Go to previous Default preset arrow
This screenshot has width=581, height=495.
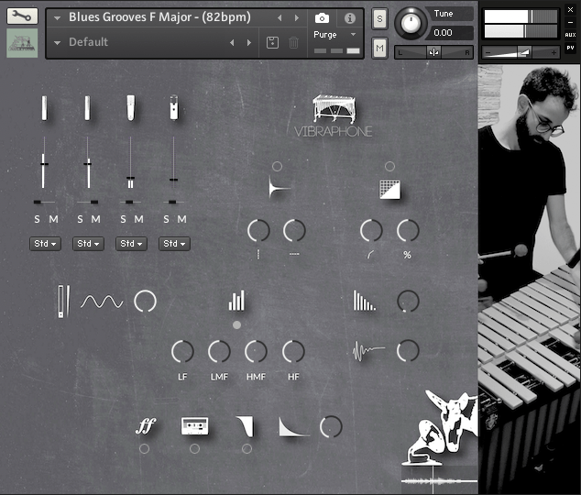tap(232, 42)
